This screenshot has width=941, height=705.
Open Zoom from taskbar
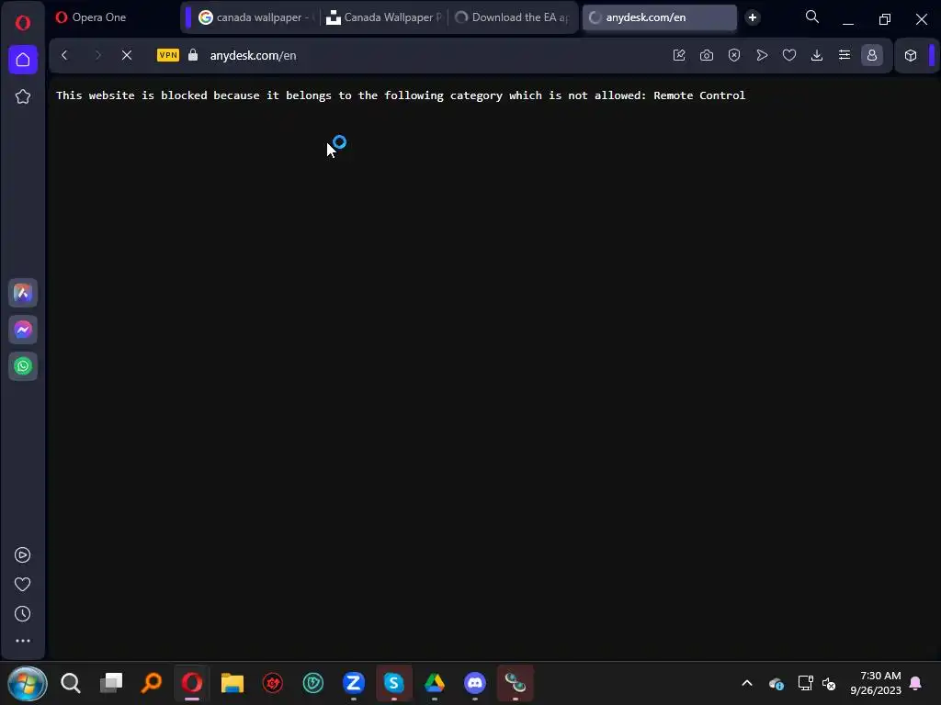pos(354,683)
